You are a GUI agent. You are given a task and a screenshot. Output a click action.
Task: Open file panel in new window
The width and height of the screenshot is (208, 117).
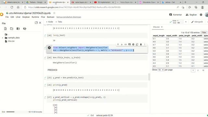36,23
